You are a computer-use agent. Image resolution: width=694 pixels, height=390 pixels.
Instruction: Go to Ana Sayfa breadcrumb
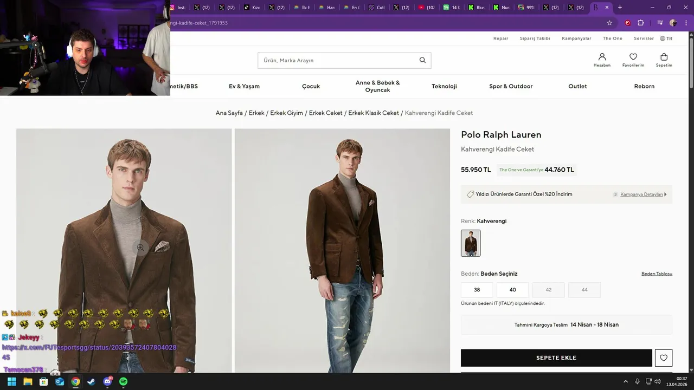pos(229,113)
